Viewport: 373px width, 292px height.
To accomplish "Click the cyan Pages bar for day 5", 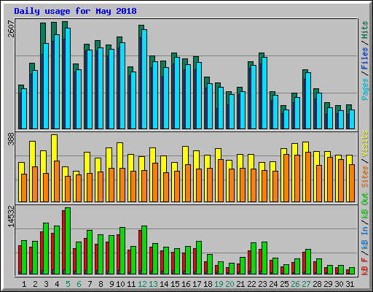I will 68,78.
